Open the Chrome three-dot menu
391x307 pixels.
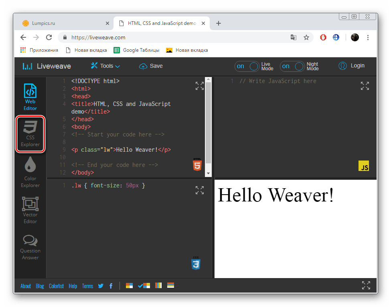click(368, 37)
